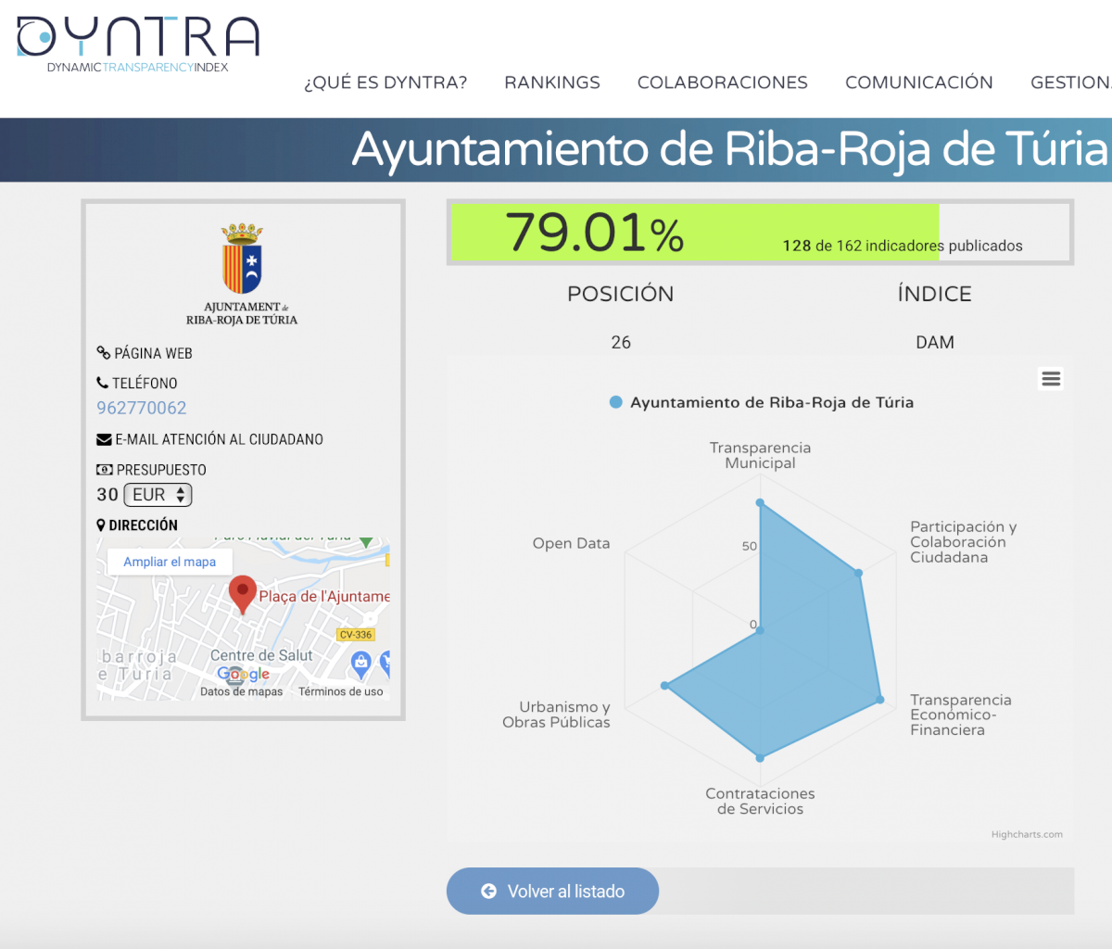
Task: Click the Transparencia Económico-Financiera data point
Action: point(880,700)
